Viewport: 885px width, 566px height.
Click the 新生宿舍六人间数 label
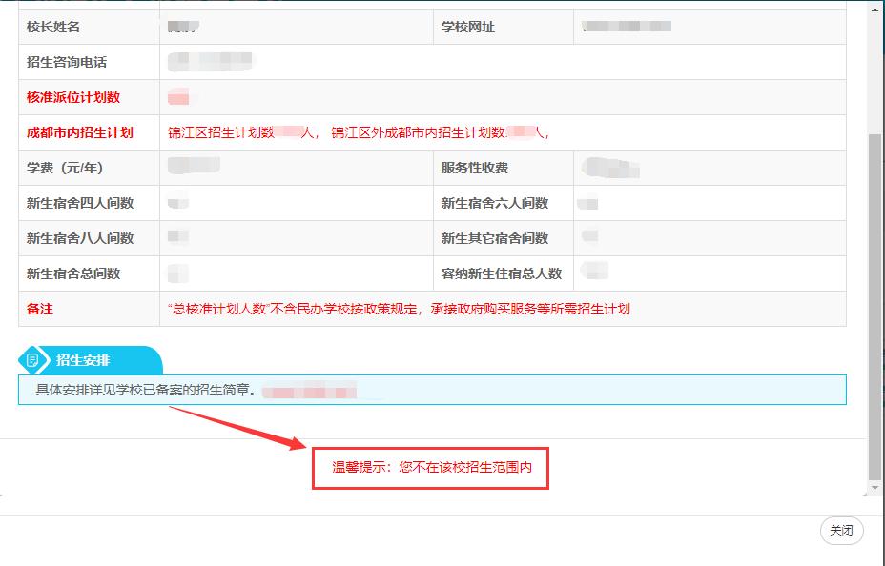pyautogui.click(x=495, y=203)
